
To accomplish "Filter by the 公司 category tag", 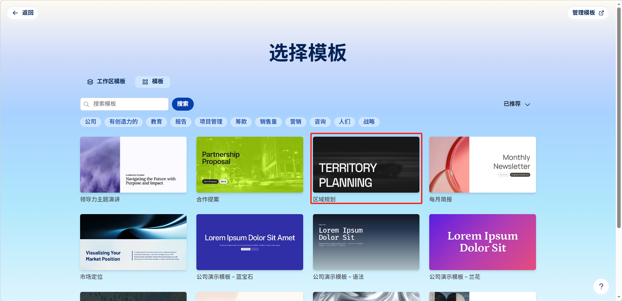I will [91, 122].
